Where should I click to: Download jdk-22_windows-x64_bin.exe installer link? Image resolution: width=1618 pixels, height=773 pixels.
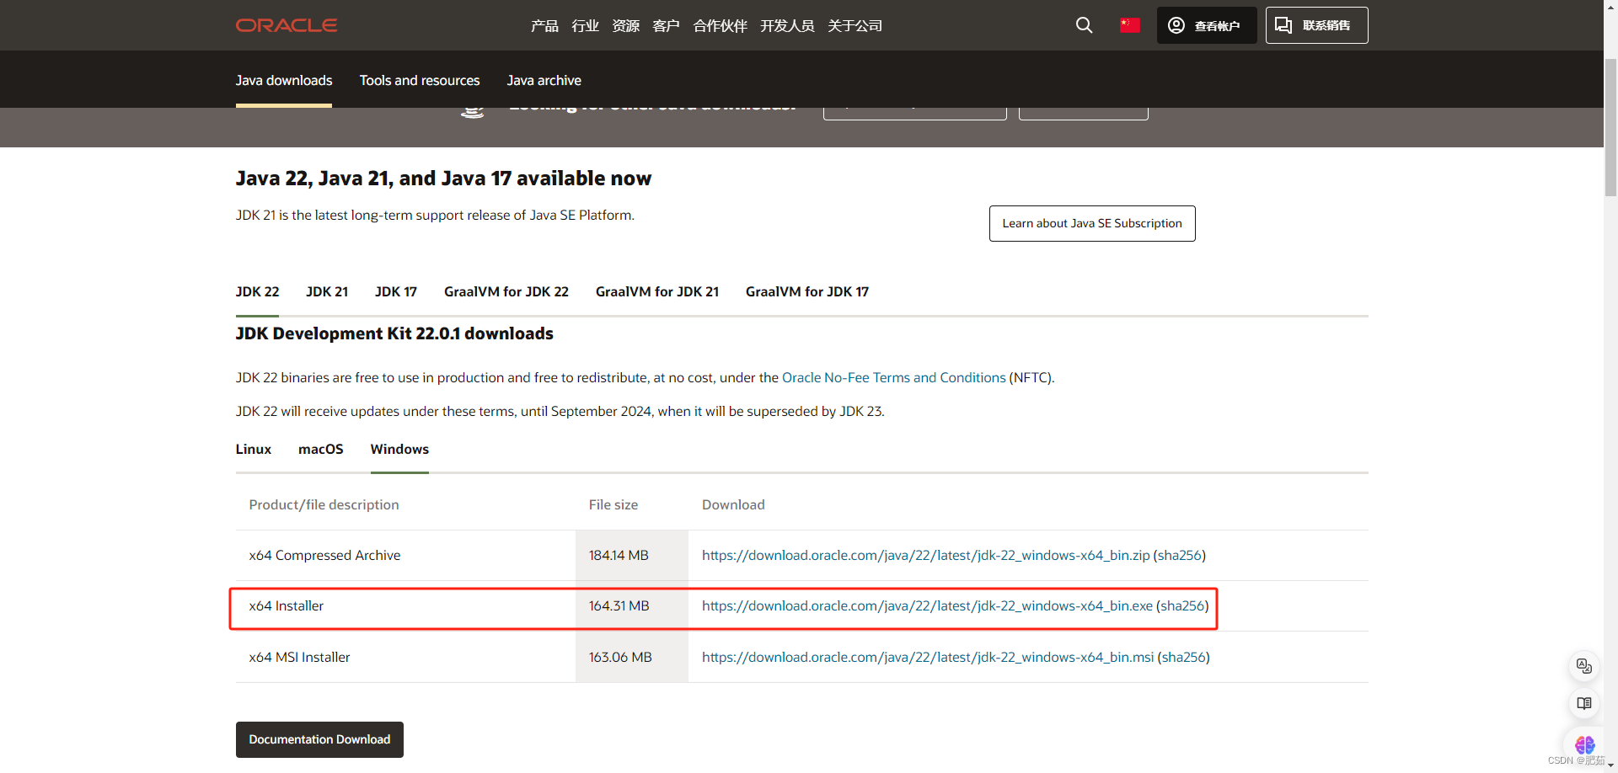(927, 605)
